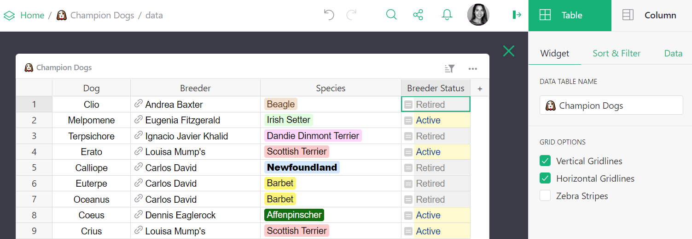Open the user avatar account menu
Screen dimensions: 692x239
[478, 15]
